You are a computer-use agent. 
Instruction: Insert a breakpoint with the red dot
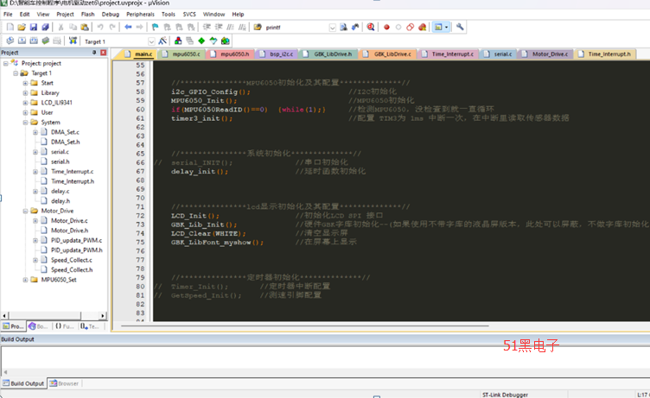click(386, 28)
